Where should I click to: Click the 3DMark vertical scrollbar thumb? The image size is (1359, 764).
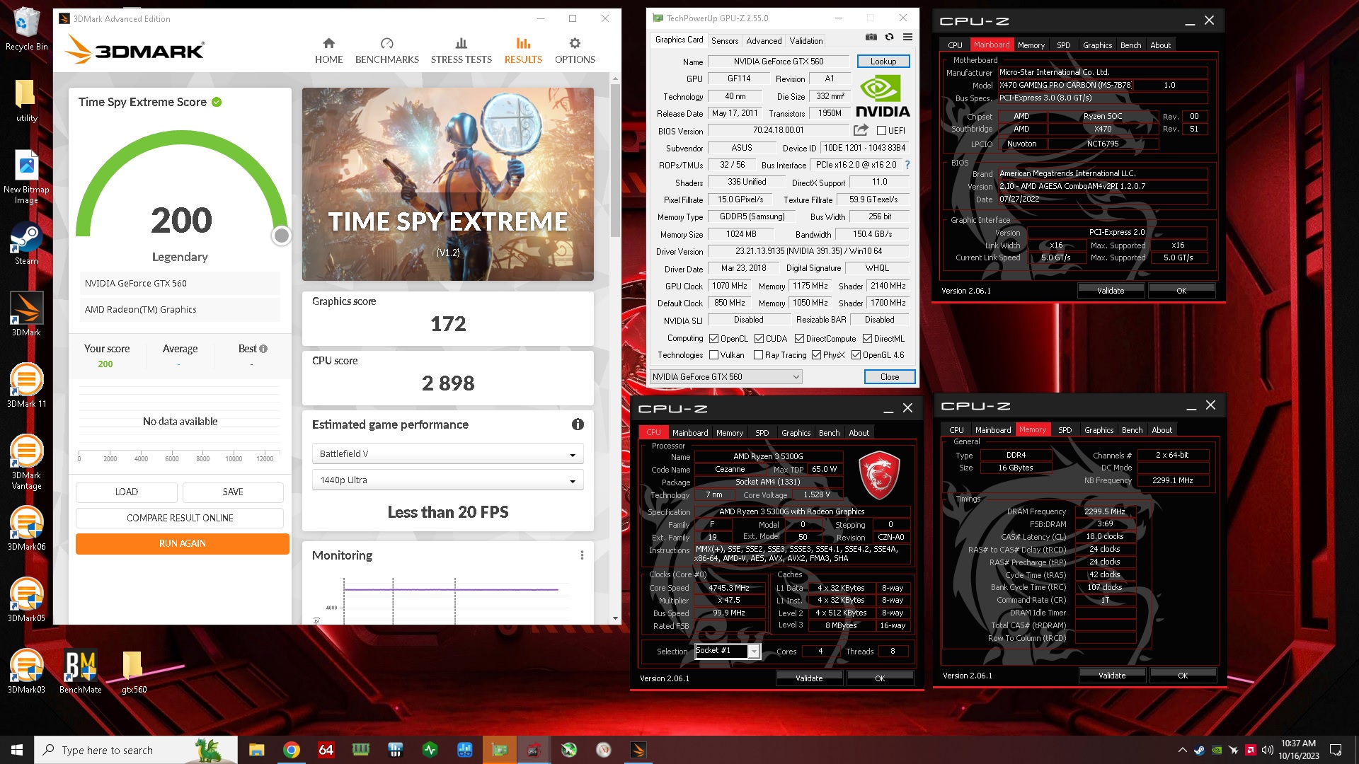tap(615, 160)
